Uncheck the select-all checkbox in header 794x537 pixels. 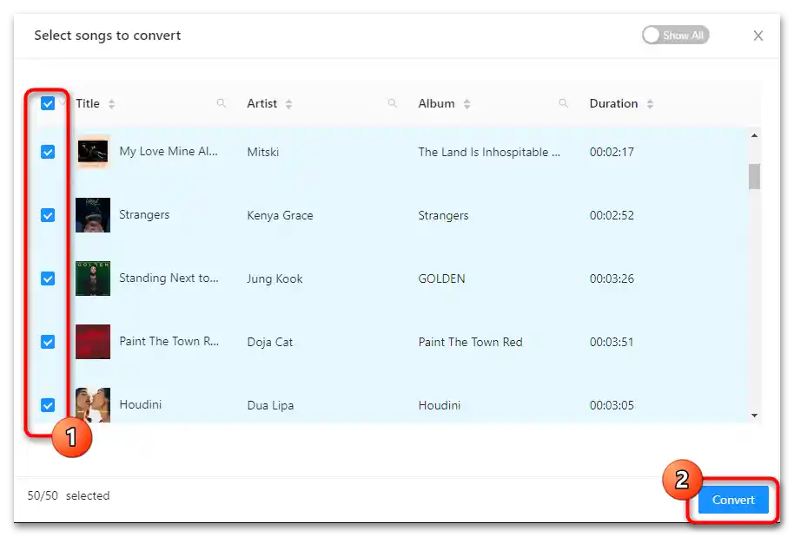pyautogui.click(x=48, y=103)
